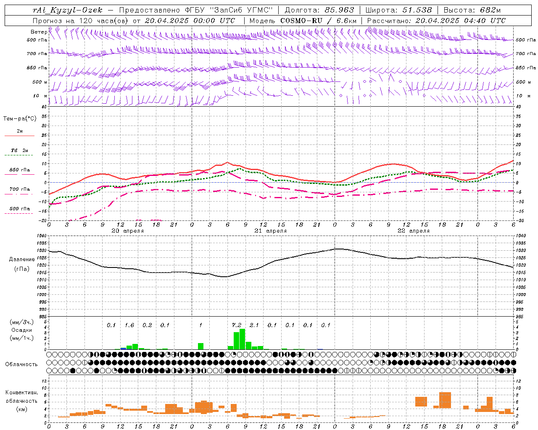538x430 pixels.
Task: Click the text Предоставлено ФГБУ "ЗапСиб УГМС"
Action: pos(196,10)
